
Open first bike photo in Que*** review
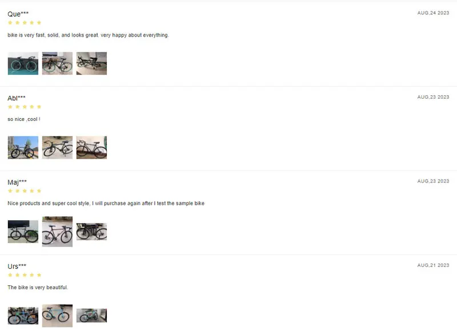click(x=23, y=63)
